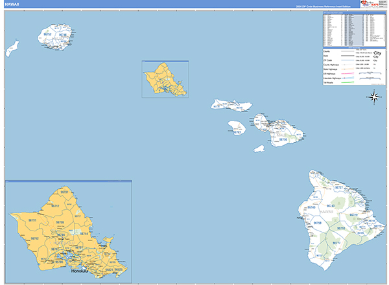Click the small Oahu inset locator thumbnail
Screen dimensions: 389x285
[165, 79]
